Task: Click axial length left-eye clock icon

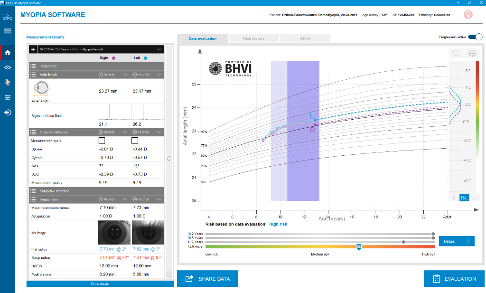Action: pos(134,75)
